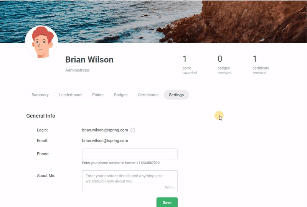Click the Administrator role label

pos(78,70)
